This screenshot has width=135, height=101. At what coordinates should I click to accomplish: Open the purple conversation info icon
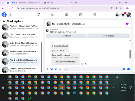click(127, 24)
